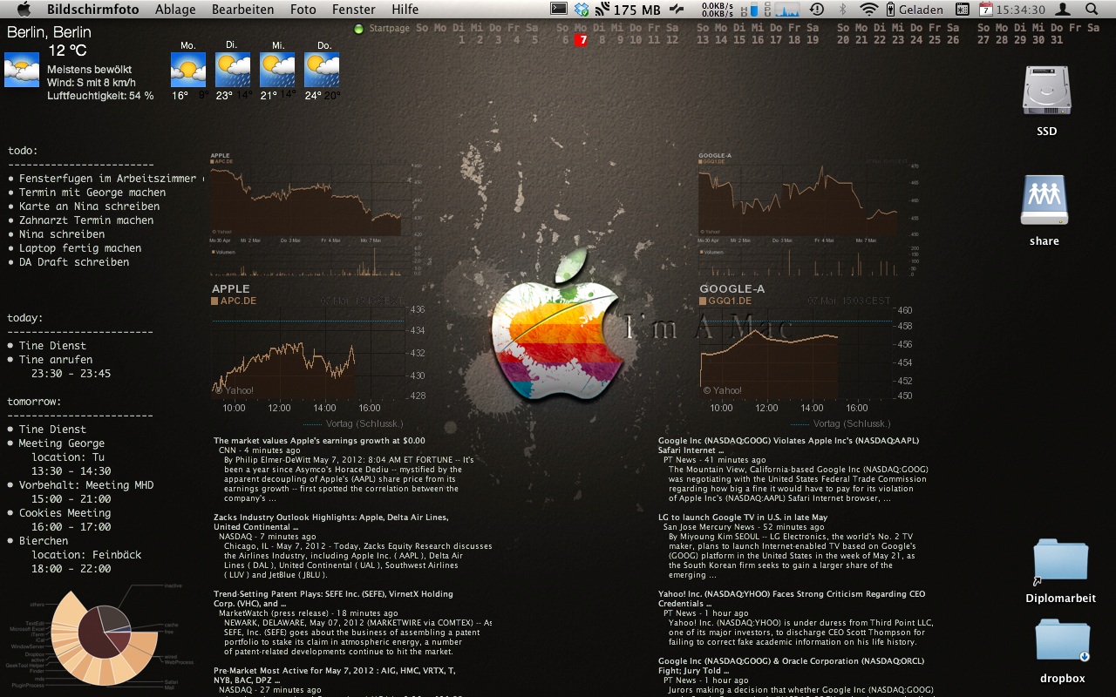Click the 175 MB memory indicator
The width and height of the screenshot is (1116, 697).
(628, 10)
